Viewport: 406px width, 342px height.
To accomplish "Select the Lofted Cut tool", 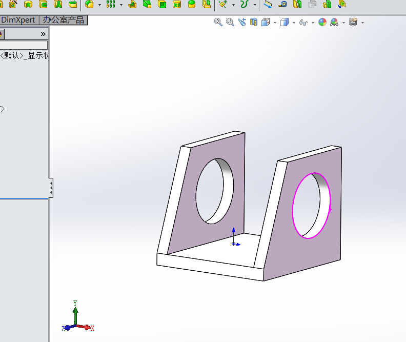I will click(58, 4).
